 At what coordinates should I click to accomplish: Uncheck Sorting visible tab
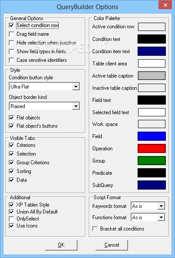tap(11, 171)
